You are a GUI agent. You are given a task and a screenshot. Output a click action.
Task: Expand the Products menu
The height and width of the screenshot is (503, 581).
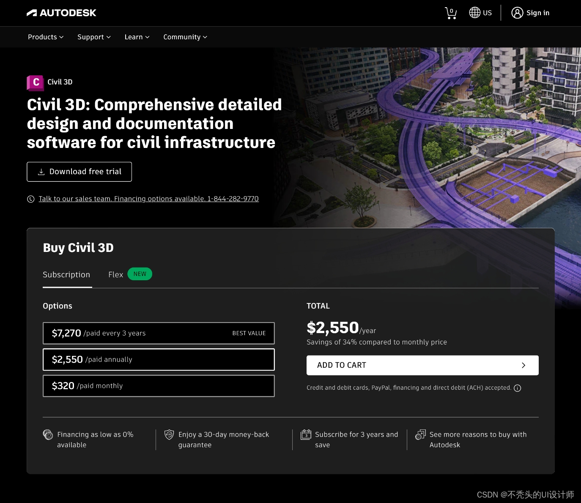click(46, 37)
